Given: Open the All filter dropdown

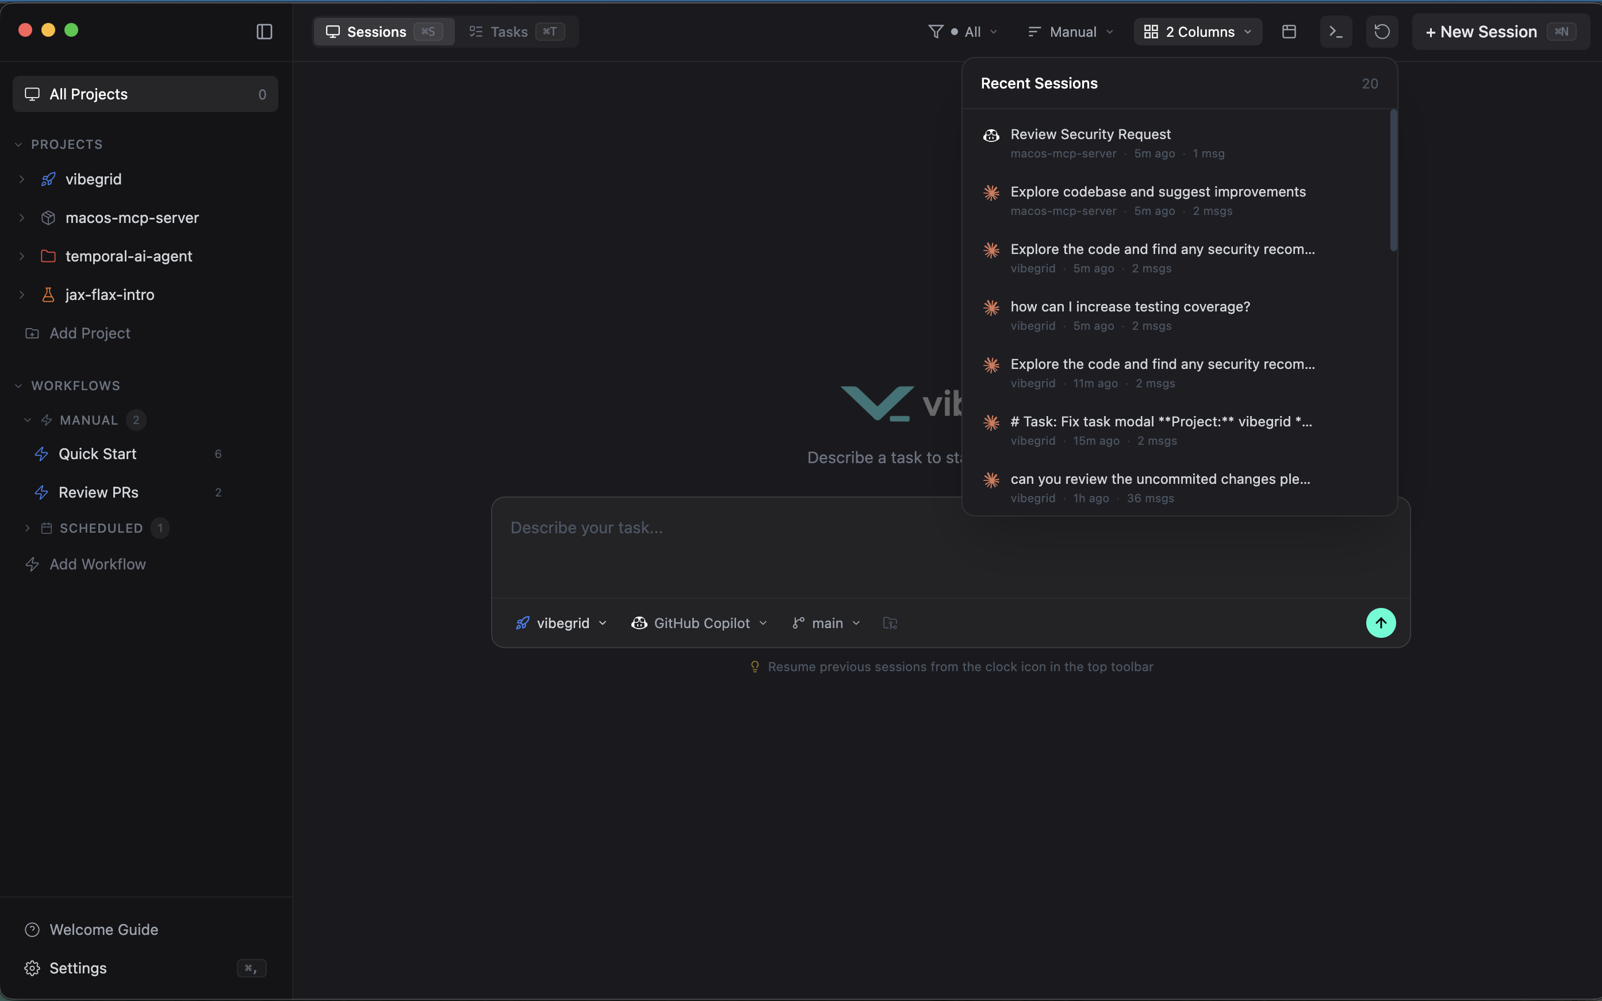Looking at the screenshot, I should tap(963, 32).
